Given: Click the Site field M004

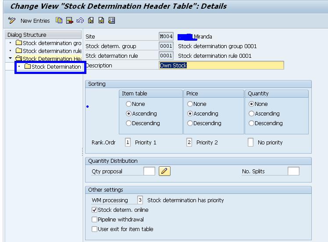Looking at the screenshot, I should coord(166,36).
